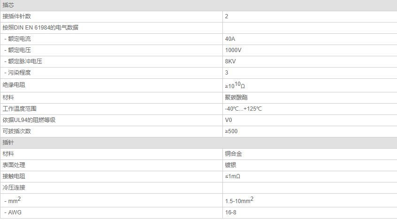Select the ≥500 mating cycles value
Screen dimensions: 397x220
231,131
